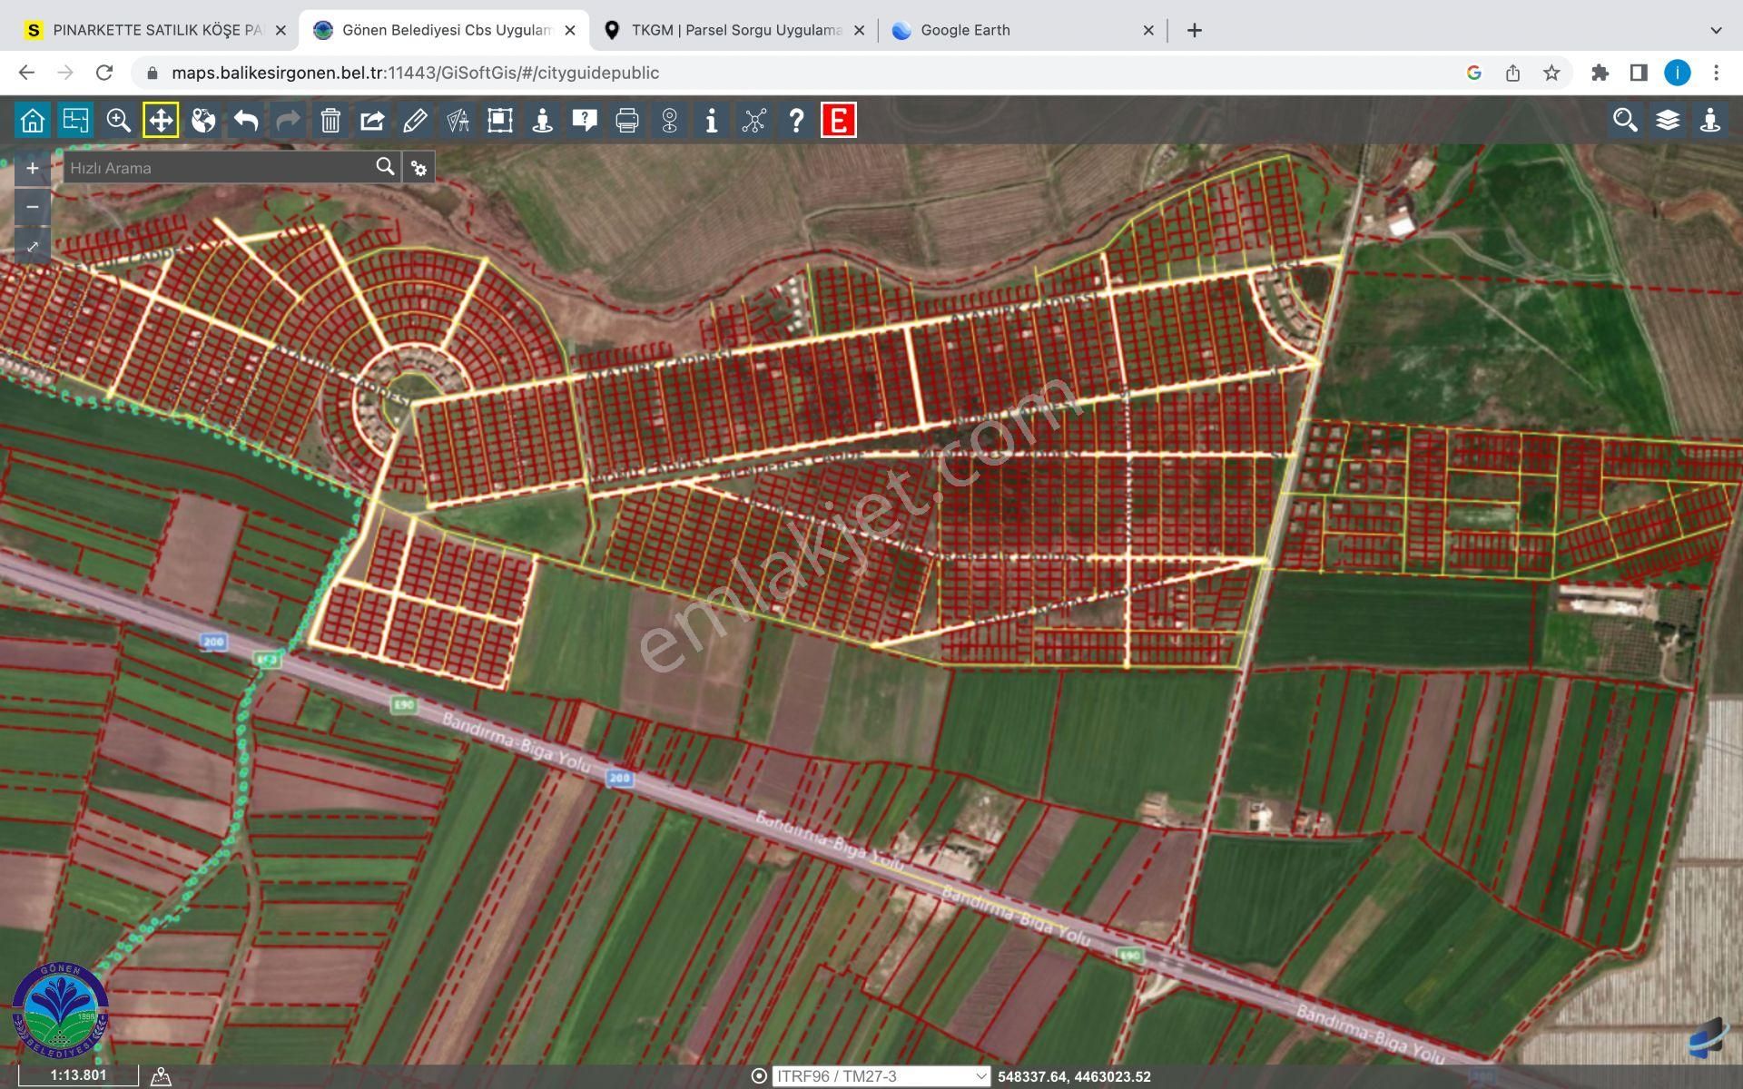Click coordinate readout 548337.64, 4463023.52

pos(1074,1076)
